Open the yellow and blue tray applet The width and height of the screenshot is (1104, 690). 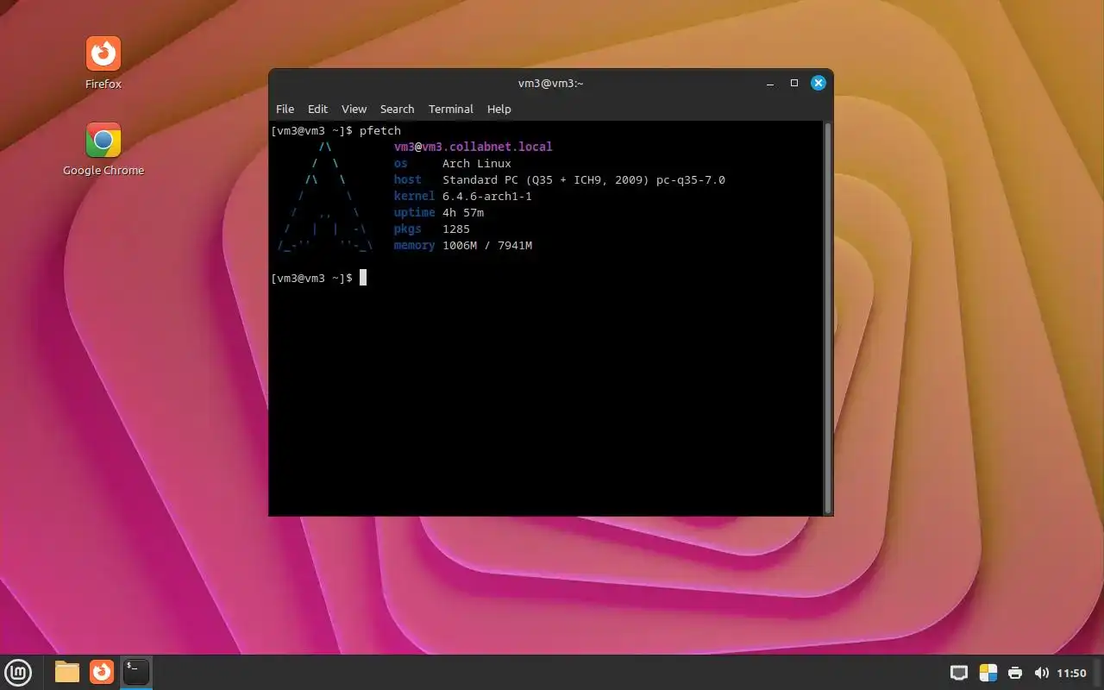tap(988, 673)
